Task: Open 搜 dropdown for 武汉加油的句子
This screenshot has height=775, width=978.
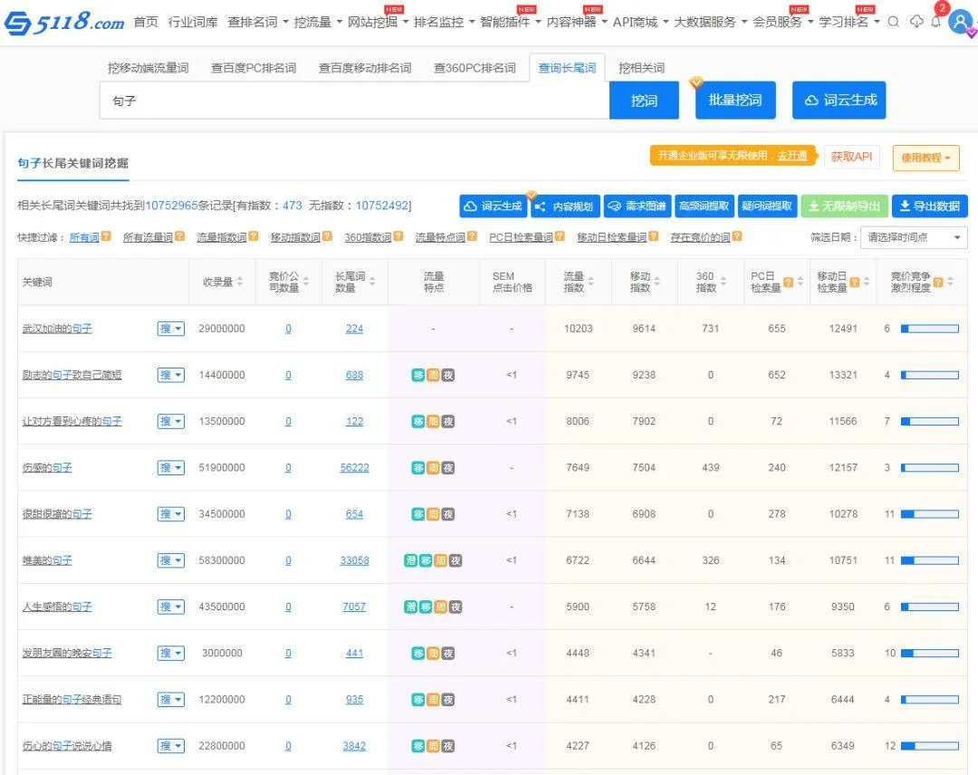Action: click(171, 329)
